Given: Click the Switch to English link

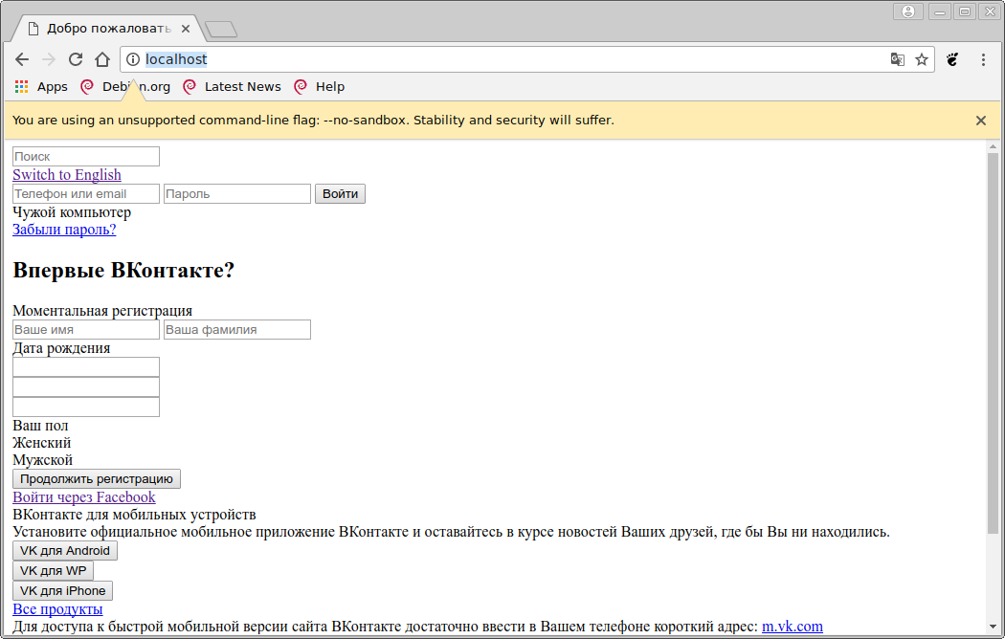Looking at the screenshot, I should [67, 175].
